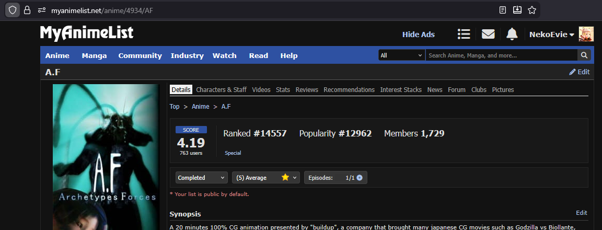Open the Community navigation menu
This screenshot has height=230, width=602.
(x=140, y=56)
